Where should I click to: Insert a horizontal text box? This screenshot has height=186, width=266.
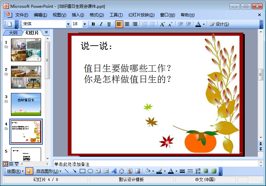pyautogui.click(x=98, y=171)
